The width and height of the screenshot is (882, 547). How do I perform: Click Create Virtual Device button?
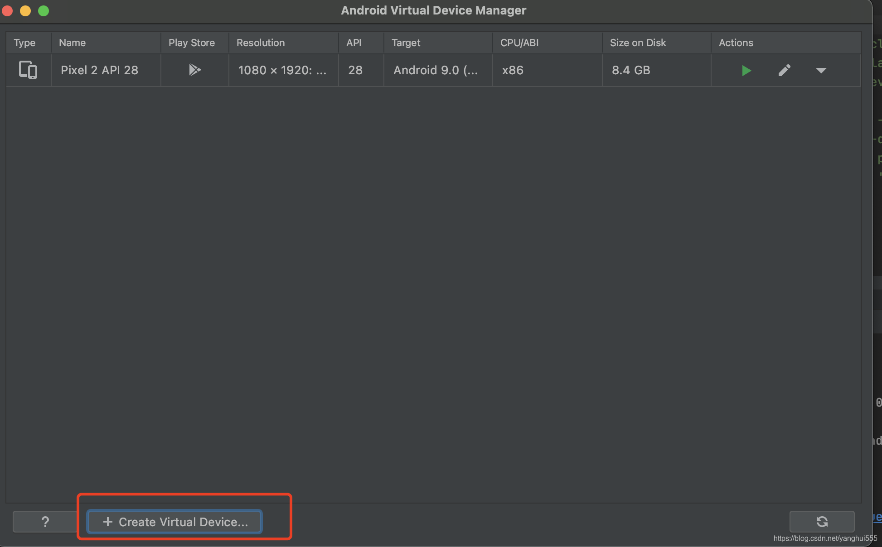[x=174, y=522]
